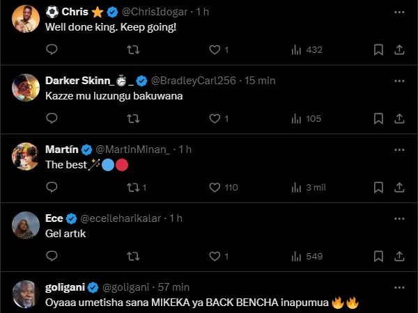The image size is (418, 313).
Task: Share Chris's tweet
Action: (399, 49)
